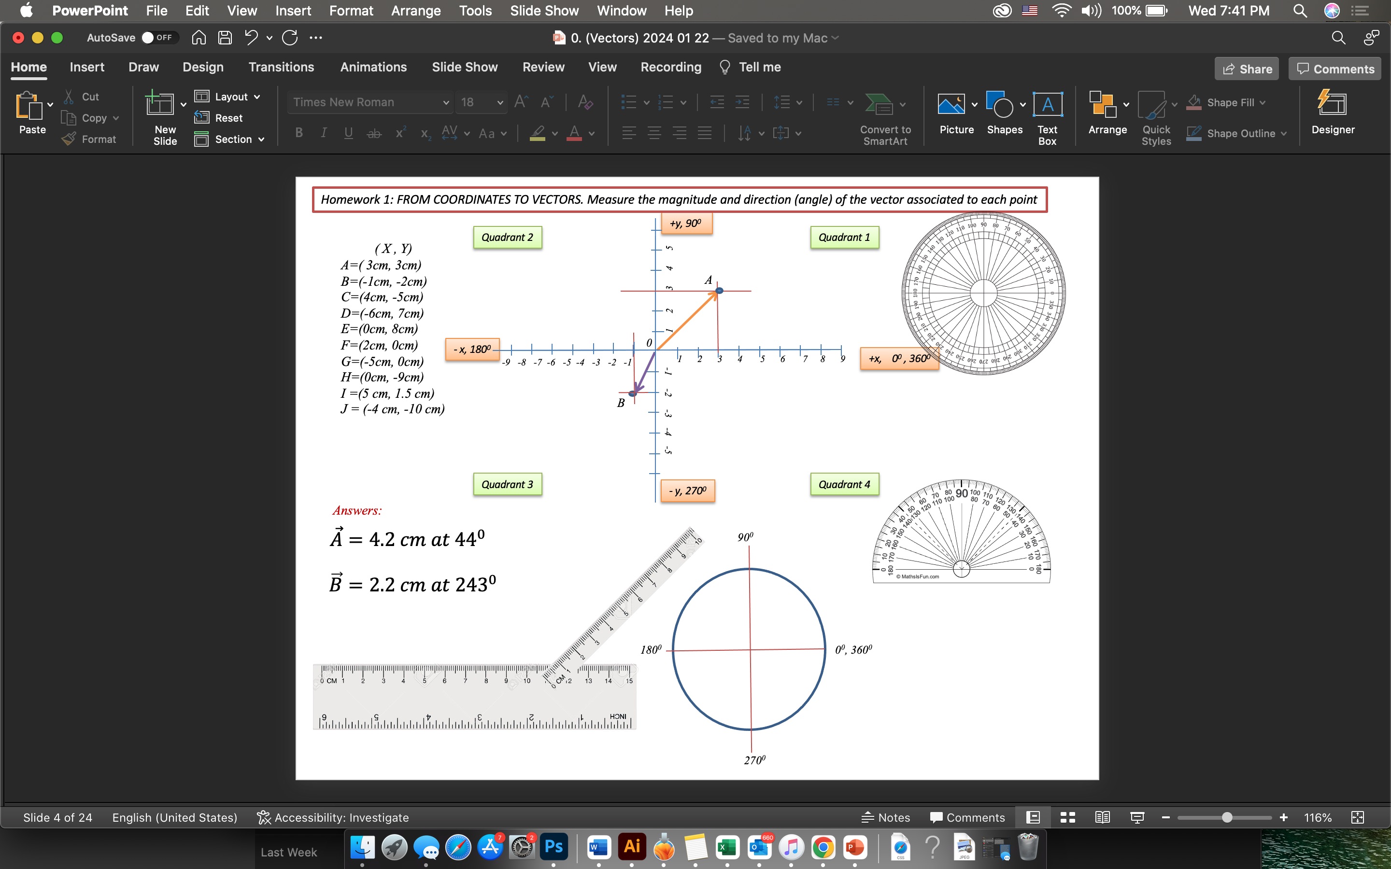Viewport: 1391px width, 869px height.
Task: Click the Clear Formatting icon
Action: coord(585,102)
